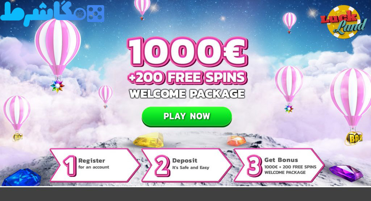371x201 pixels.
Task: Select the step 3 Get Bonus arrow
Action: [279, 165]
